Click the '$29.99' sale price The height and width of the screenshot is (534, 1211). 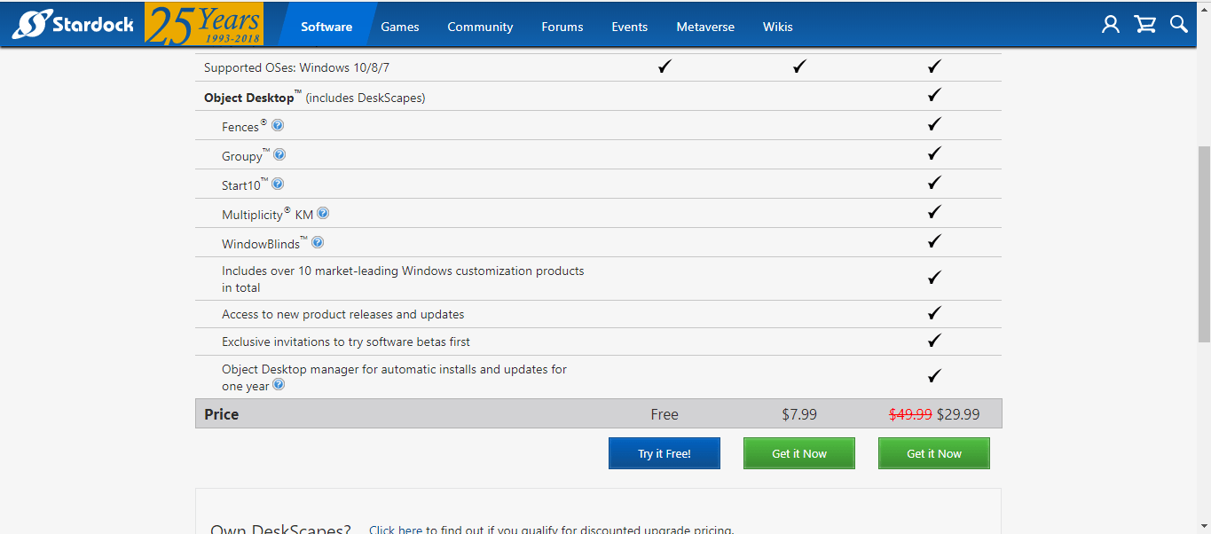[x=958, y=414]
